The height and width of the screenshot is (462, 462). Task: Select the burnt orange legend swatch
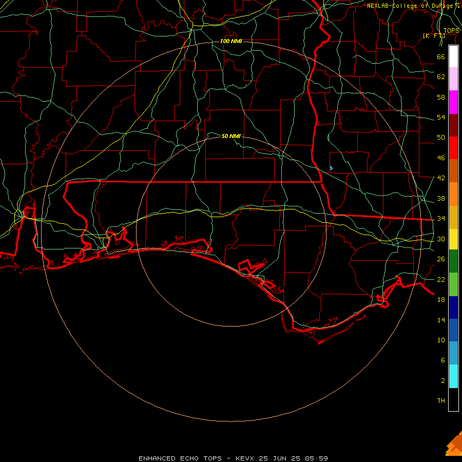[453, 171]
